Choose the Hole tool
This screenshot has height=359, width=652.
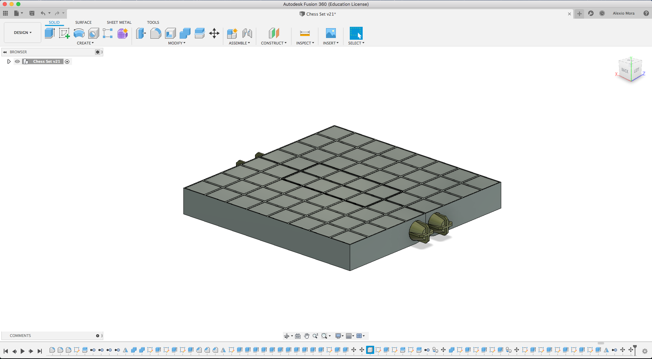click(x=93, y=33)
